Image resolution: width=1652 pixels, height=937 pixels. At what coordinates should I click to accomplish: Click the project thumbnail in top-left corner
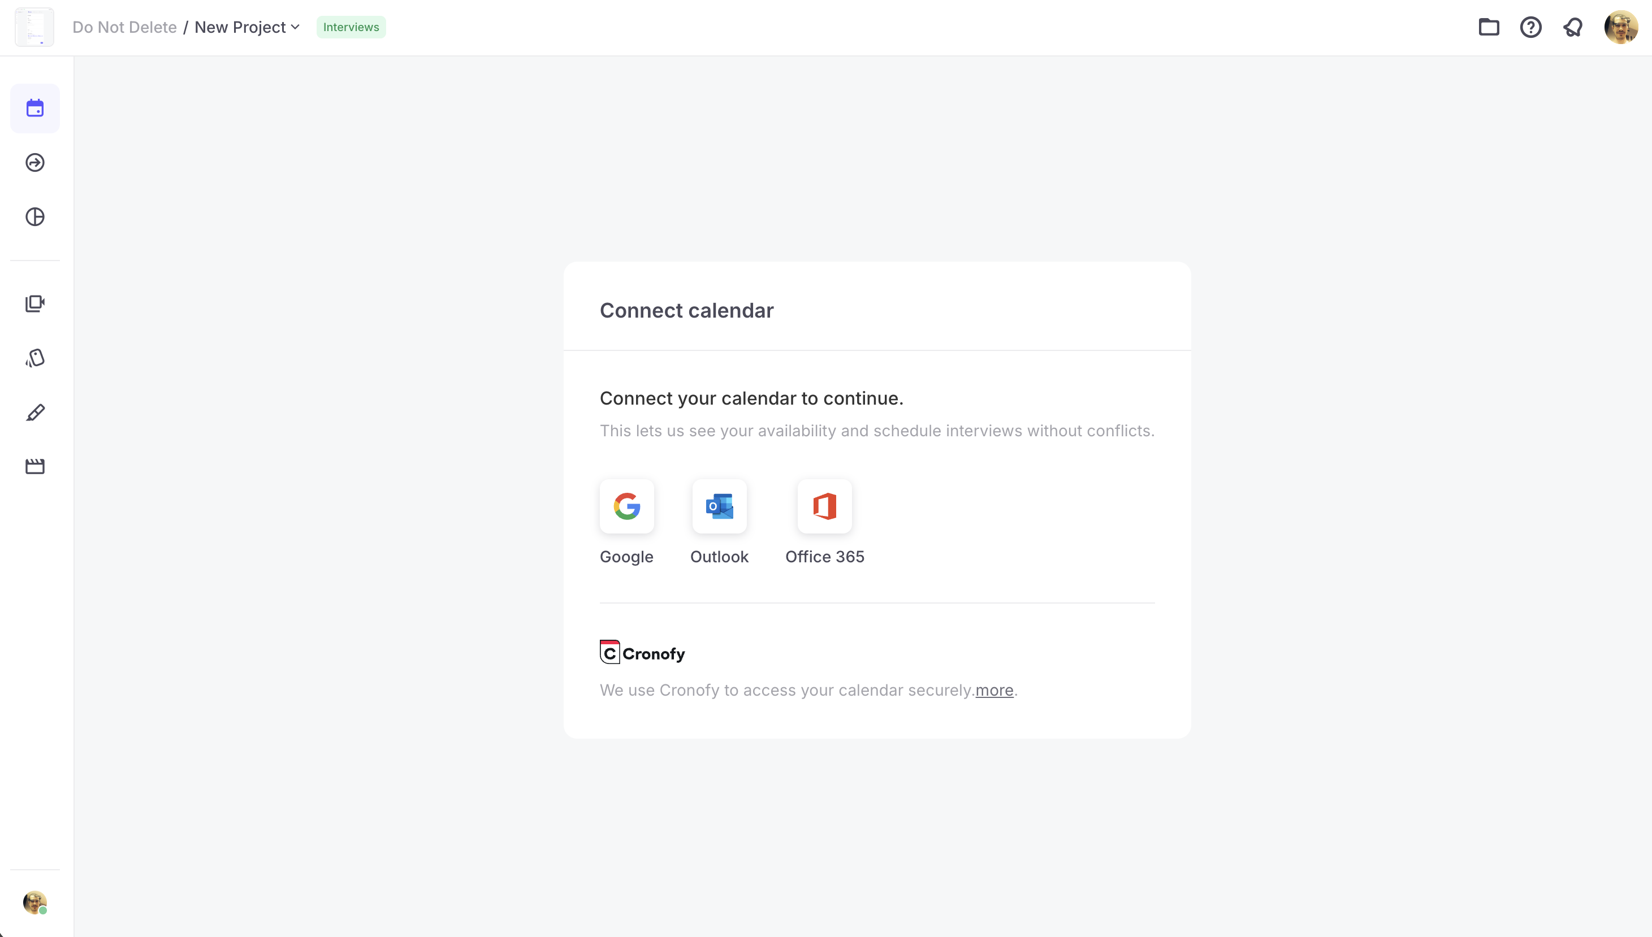34,27
